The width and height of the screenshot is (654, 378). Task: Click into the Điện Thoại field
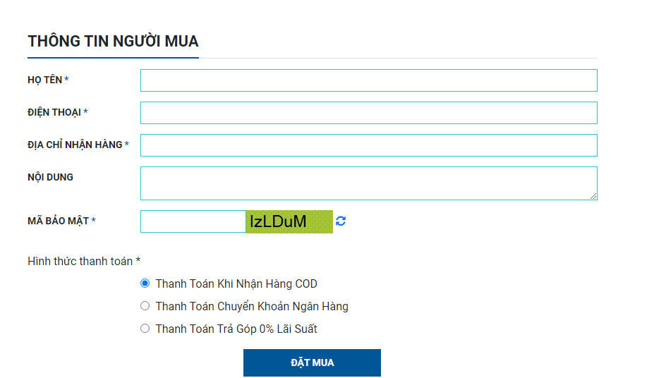pos(368,113)
